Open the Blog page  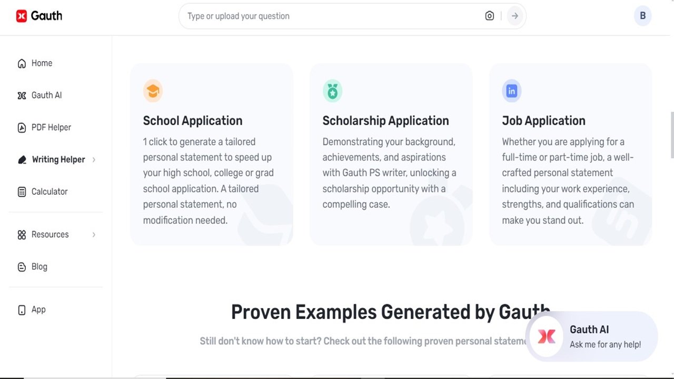pyautogui.click(x=39, y=266)
